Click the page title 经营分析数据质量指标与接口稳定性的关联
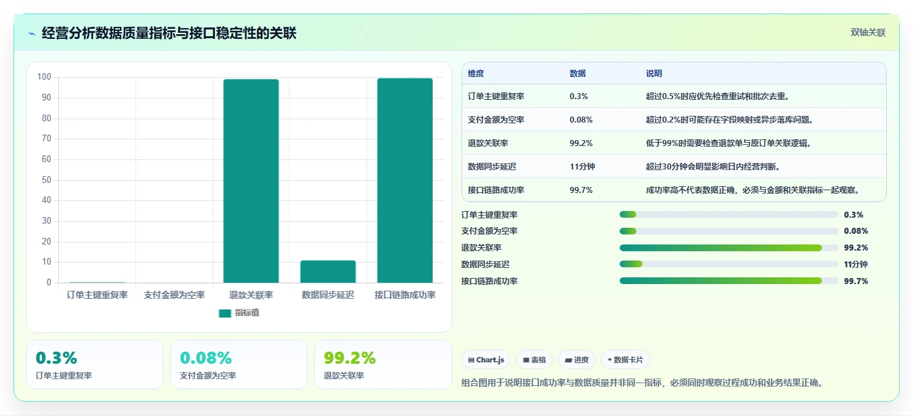This screenshot has height=416, width=913. click(169, 33)
